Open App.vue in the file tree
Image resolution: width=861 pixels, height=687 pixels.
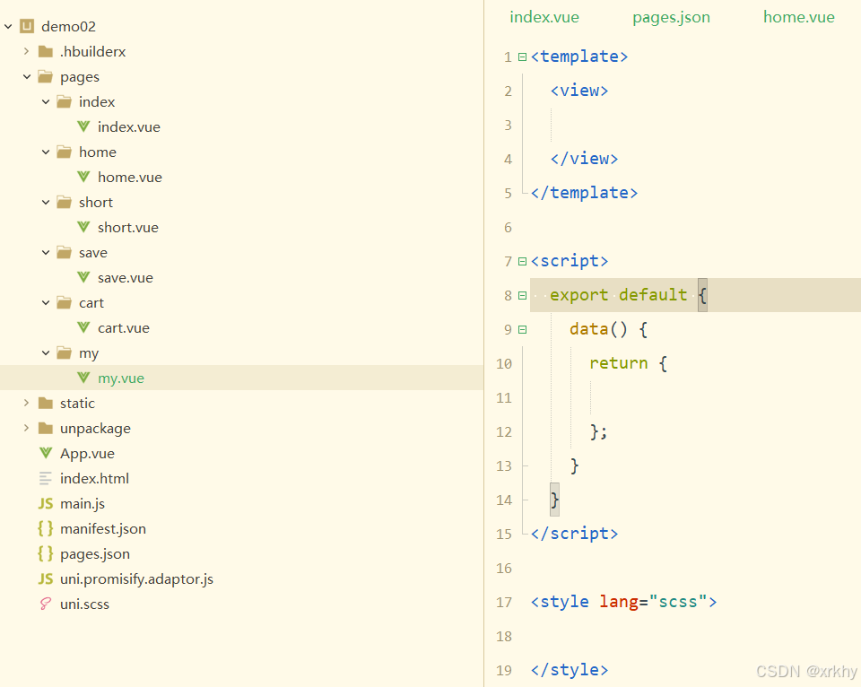(x=87, y=453)
